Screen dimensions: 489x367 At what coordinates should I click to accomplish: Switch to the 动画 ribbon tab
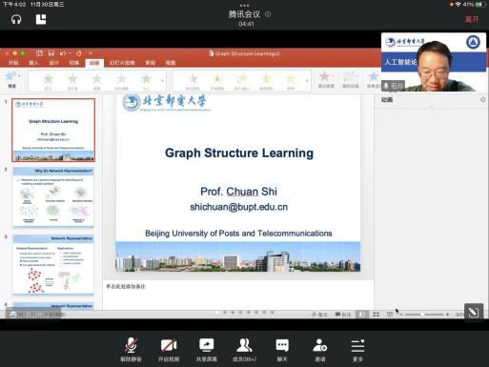pos(94,63)
